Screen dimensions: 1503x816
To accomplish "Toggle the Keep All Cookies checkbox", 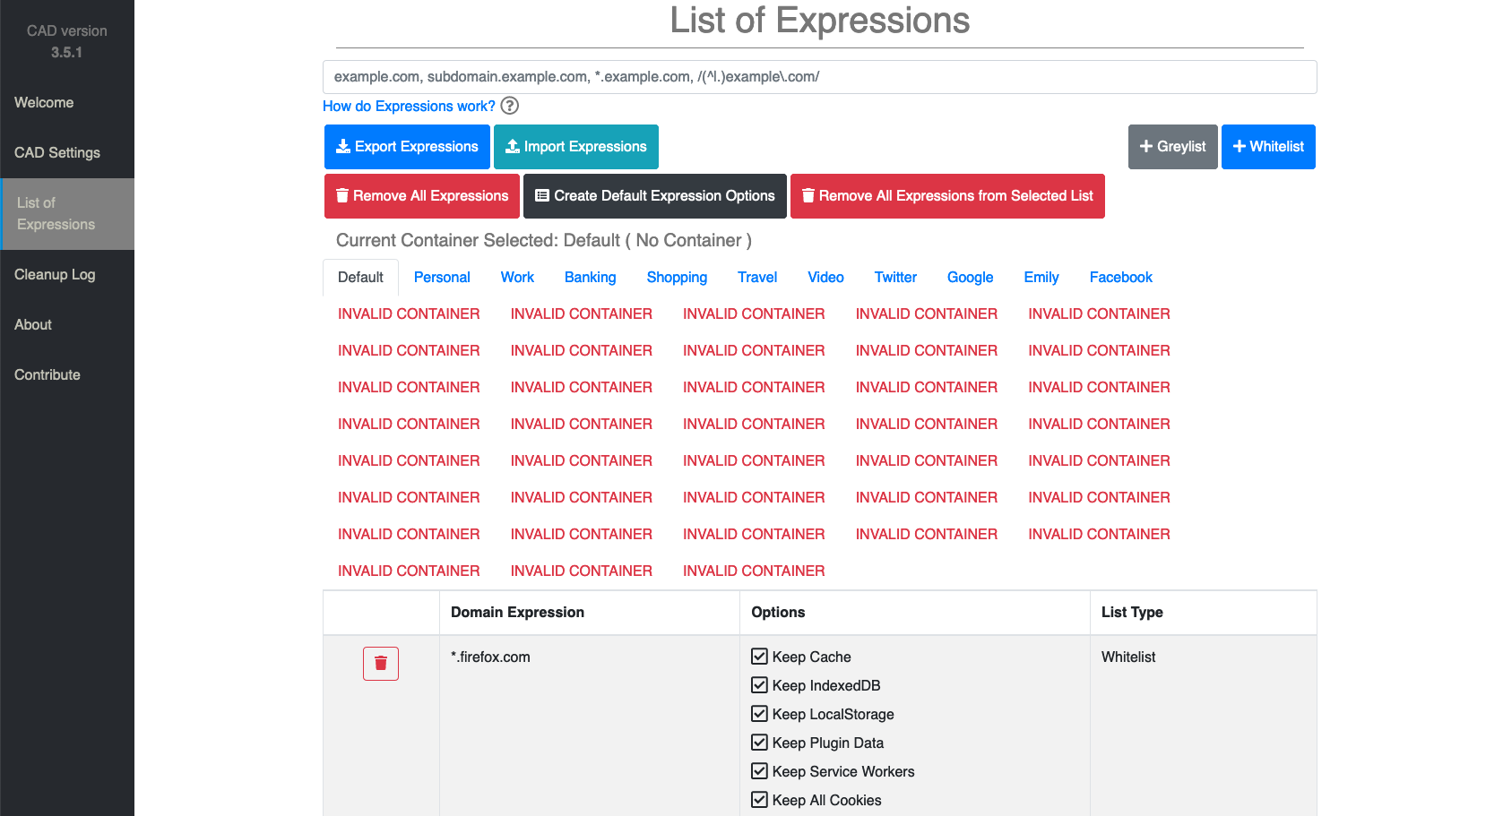I will click(759, 800).
